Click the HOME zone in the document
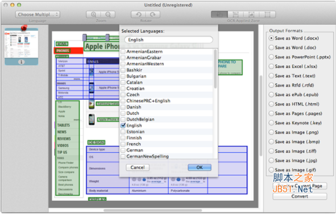 (62, 44)
